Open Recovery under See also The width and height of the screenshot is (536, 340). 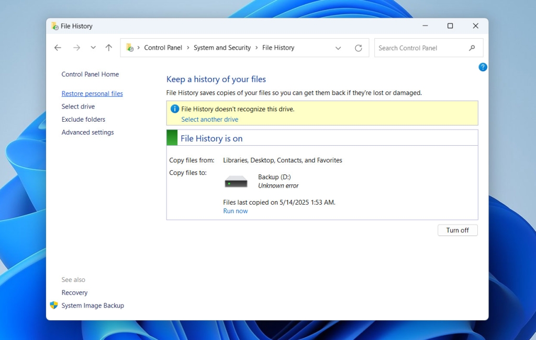pyautogui.click(x=74, y=292)
